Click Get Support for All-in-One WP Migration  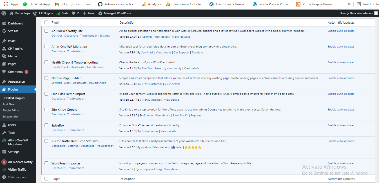(181, 53)
